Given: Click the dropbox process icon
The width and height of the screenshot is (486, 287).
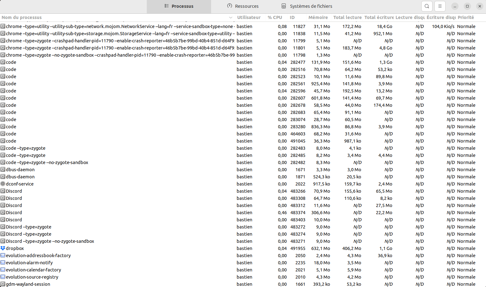Looking at the screenshot, I should point(3,248).
